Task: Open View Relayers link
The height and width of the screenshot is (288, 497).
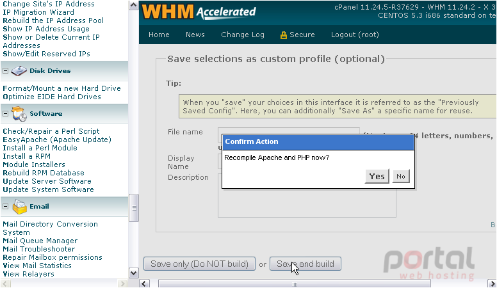Action: (29, 274)
